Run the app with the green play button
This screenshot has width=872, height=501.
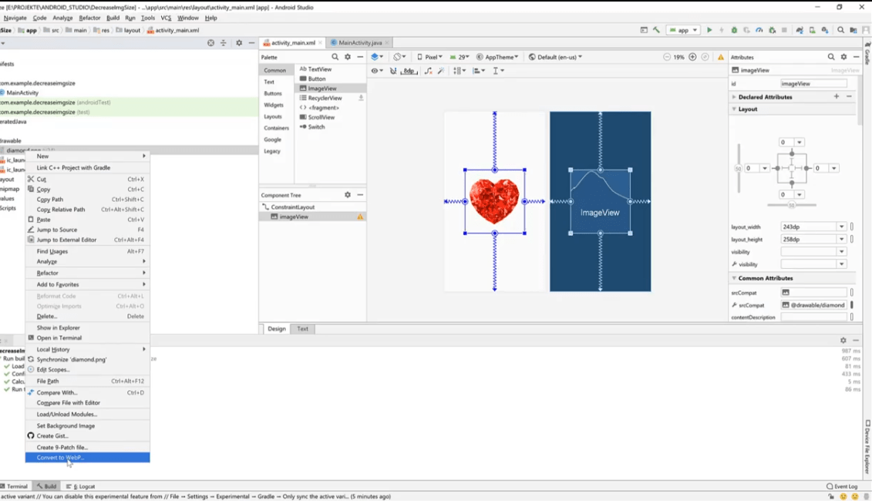(x=709, y=29)
